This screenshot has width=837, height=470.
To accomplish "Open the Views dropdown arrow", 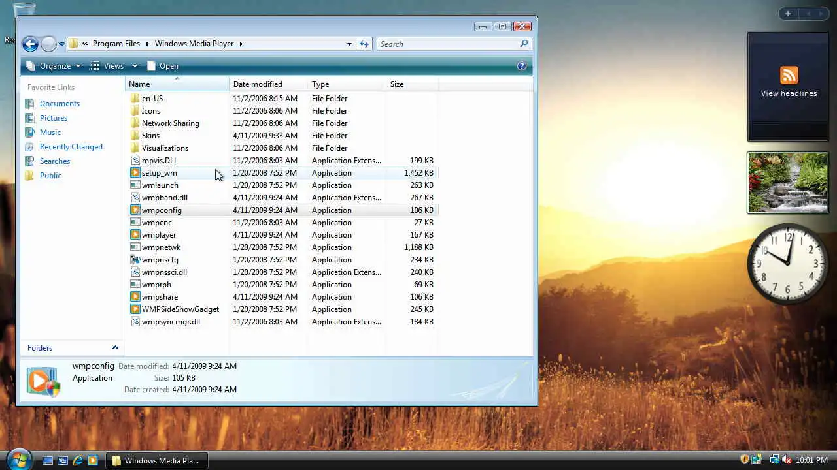I will 135,66.
